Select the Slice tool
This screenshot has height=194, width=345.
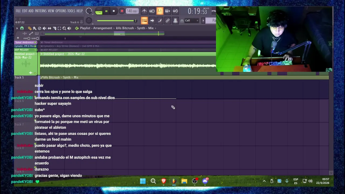[x=54, y=28]
